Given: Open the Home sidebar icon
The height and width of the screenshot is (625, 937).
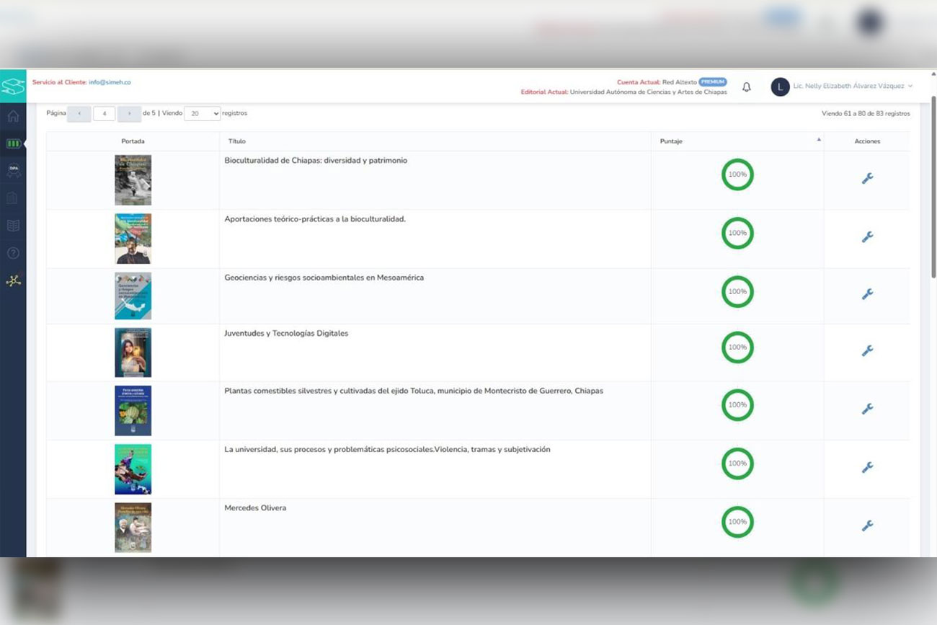Looking at the screenshot, I should [x=13, y=115].
